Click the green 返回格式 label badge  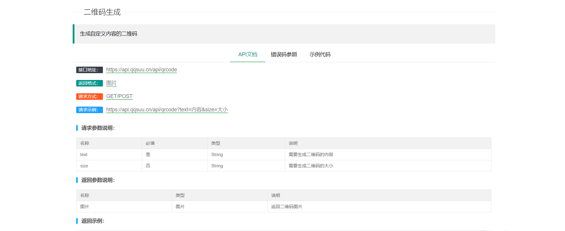[x=89, y=83]
